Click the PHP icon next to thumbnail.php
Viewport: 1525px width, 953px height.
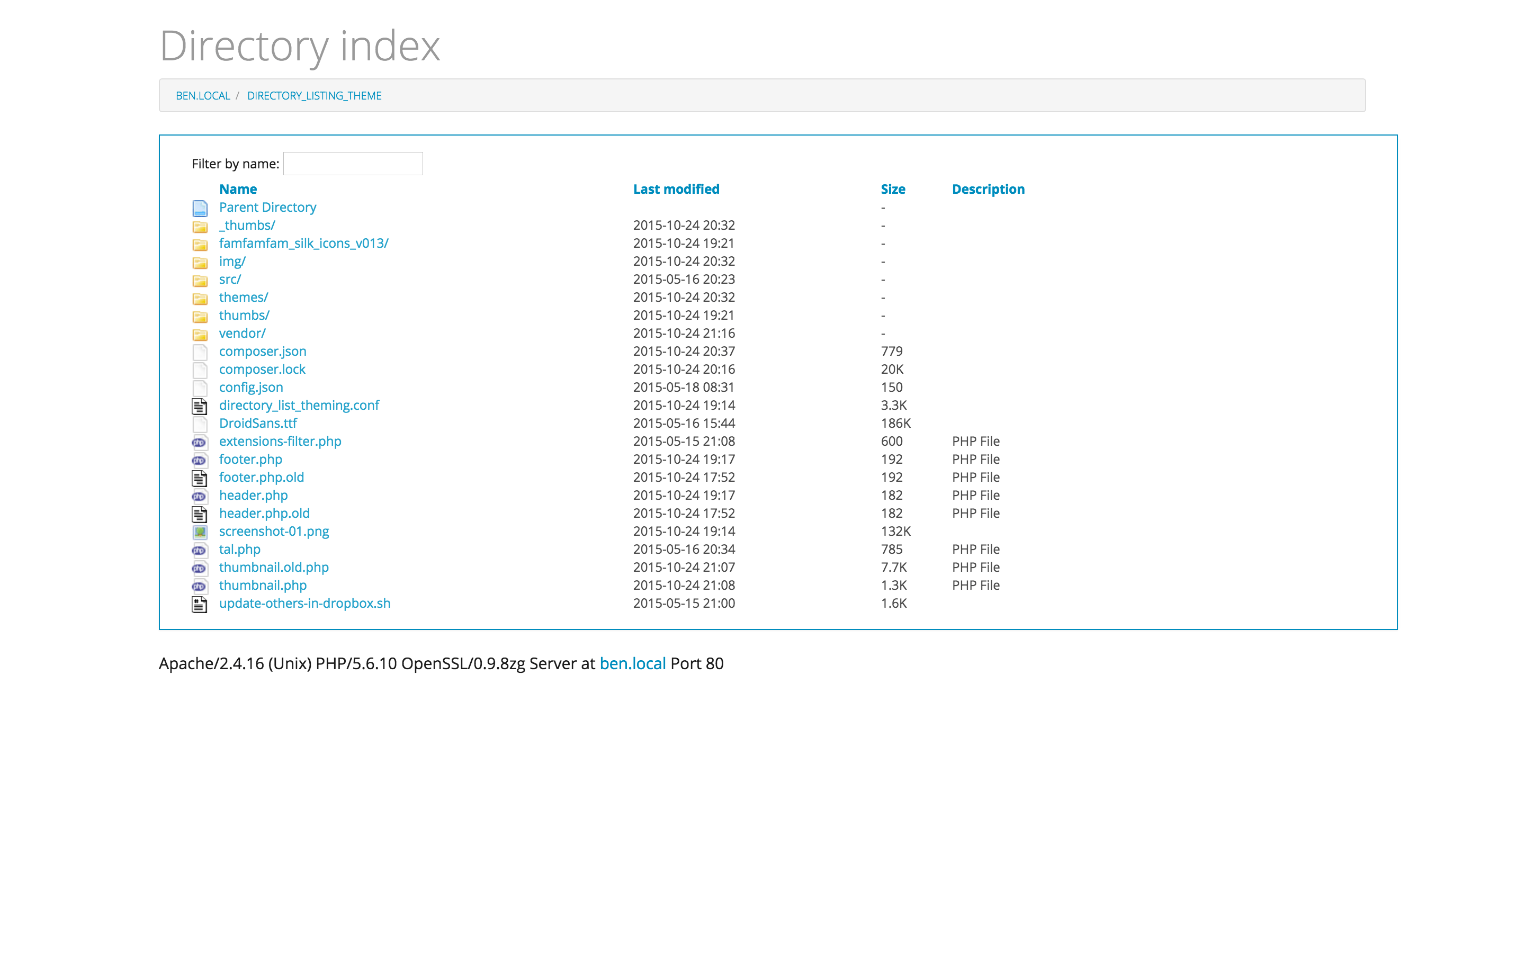[x=200, y=586]
